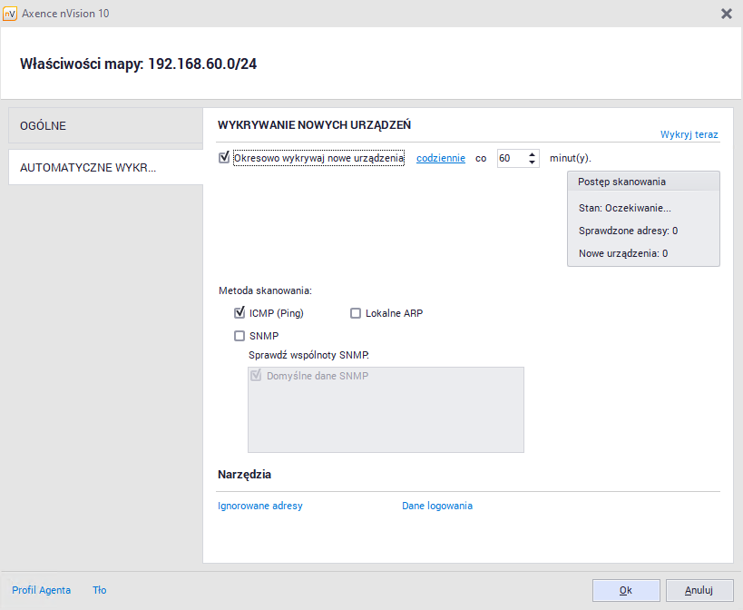The image size is (743, 610).
Task: Click the Wykryj teraz link
Action: click(x=689, y=134)
